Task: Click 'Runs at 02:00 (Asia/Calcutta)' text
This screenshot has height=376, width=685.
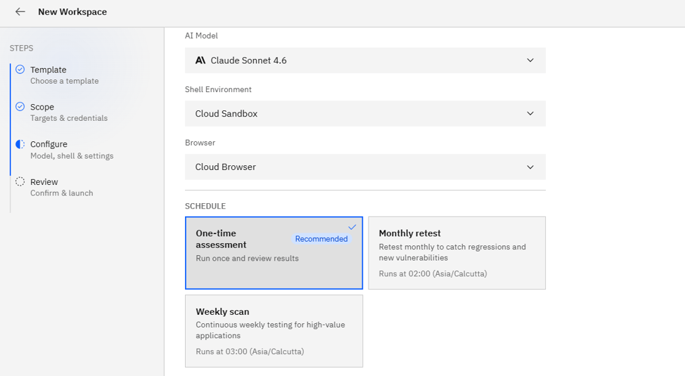Action: click(433, 274)
